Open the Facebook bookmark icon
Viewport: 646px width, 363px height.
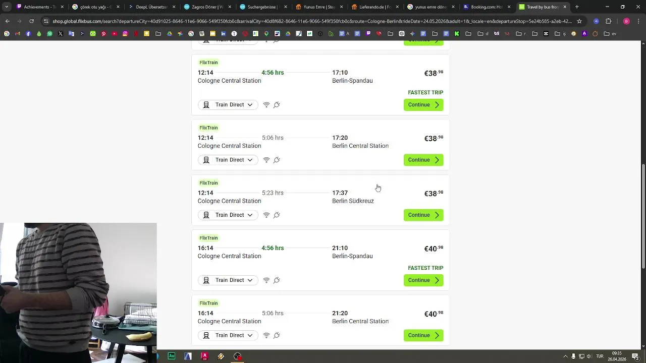[x=28, y=34]
